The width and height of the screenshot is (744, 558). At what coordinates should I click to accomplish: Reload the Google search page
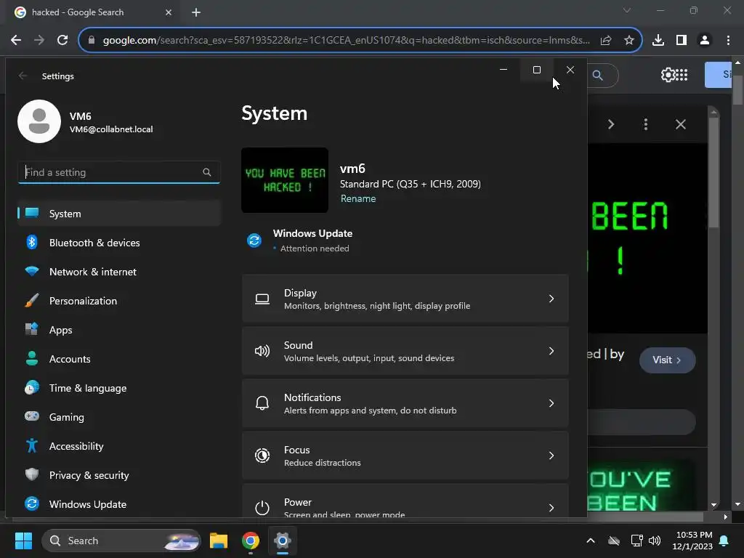tap(62, 41)
